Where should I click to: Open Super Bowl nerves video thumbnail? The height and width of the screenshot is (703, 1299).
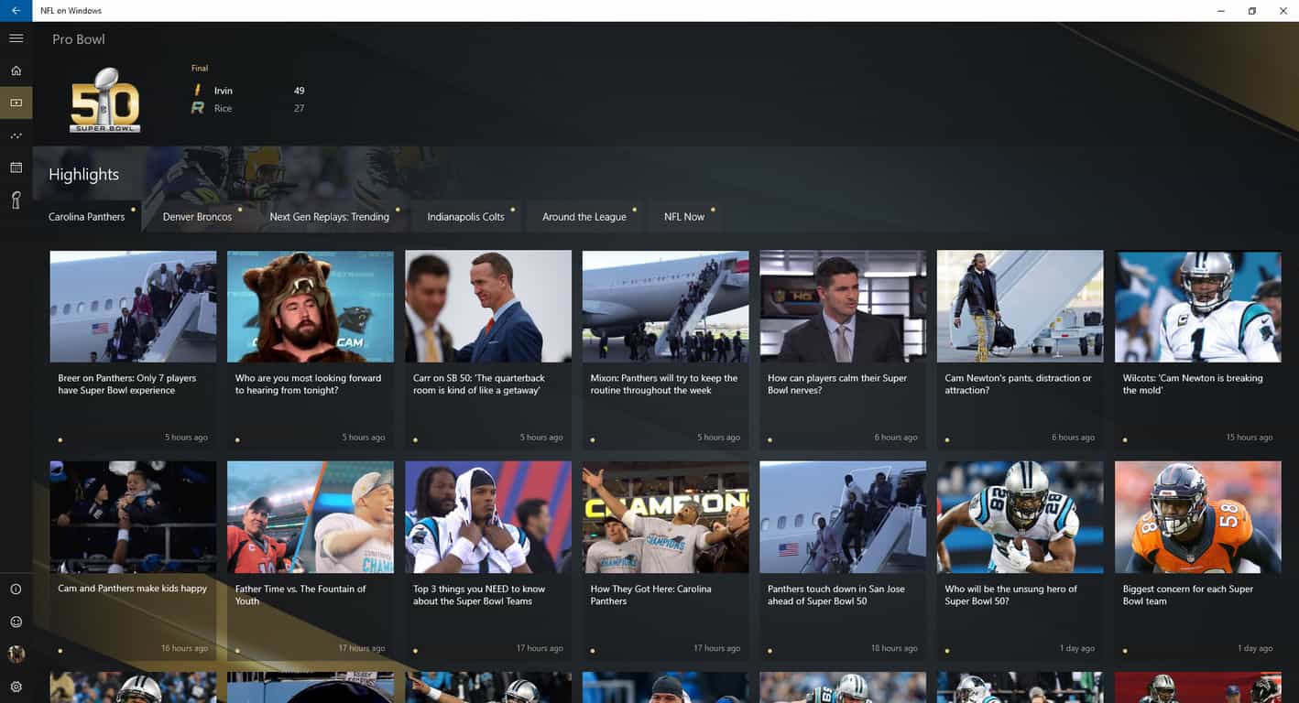pos(843,307)
